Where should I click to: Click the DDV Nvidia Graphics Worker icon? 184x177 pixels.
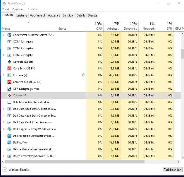coord(10,102)
